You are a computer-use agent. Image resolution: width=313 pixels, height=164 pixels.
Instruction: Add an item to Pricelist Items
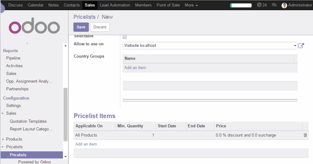86,144
